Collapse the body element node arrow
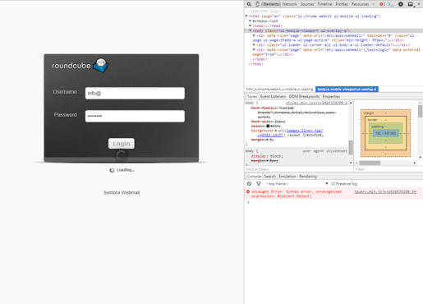This screenshot has height=304, width=423. 250,30
